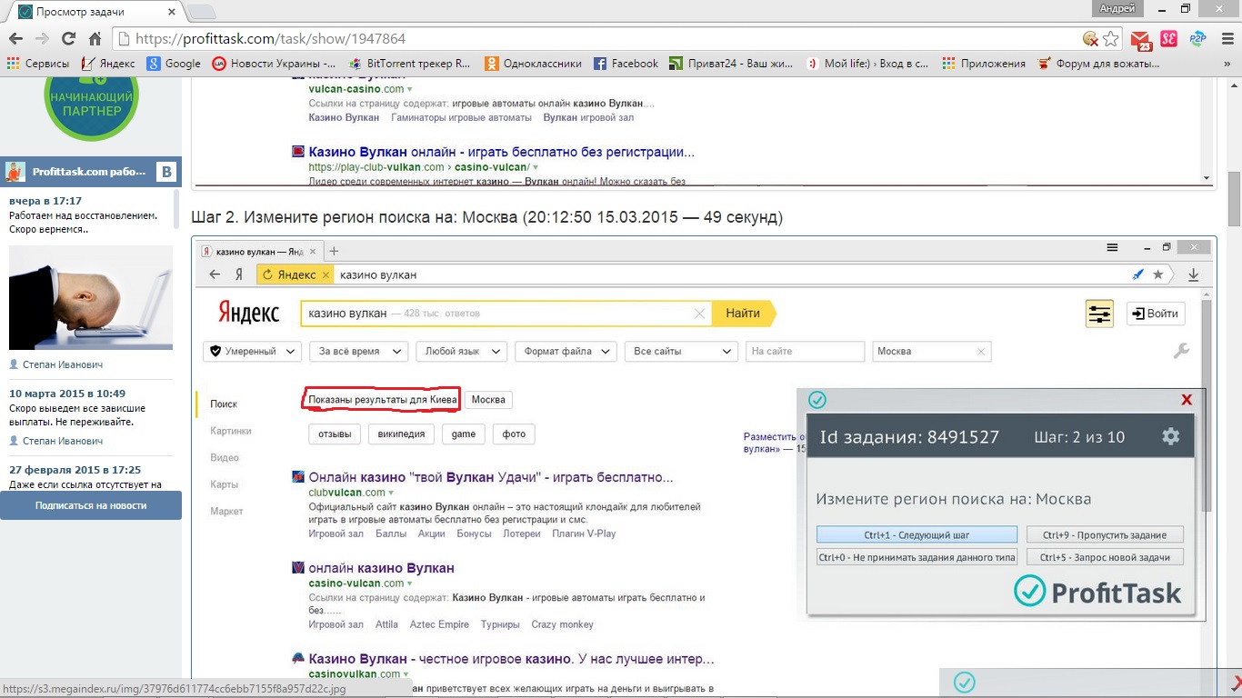Click Ctrl+1 - Следующий шаг button
Image resolution: width=1242 pixels, height=698 pixels.
click(916, 534)
